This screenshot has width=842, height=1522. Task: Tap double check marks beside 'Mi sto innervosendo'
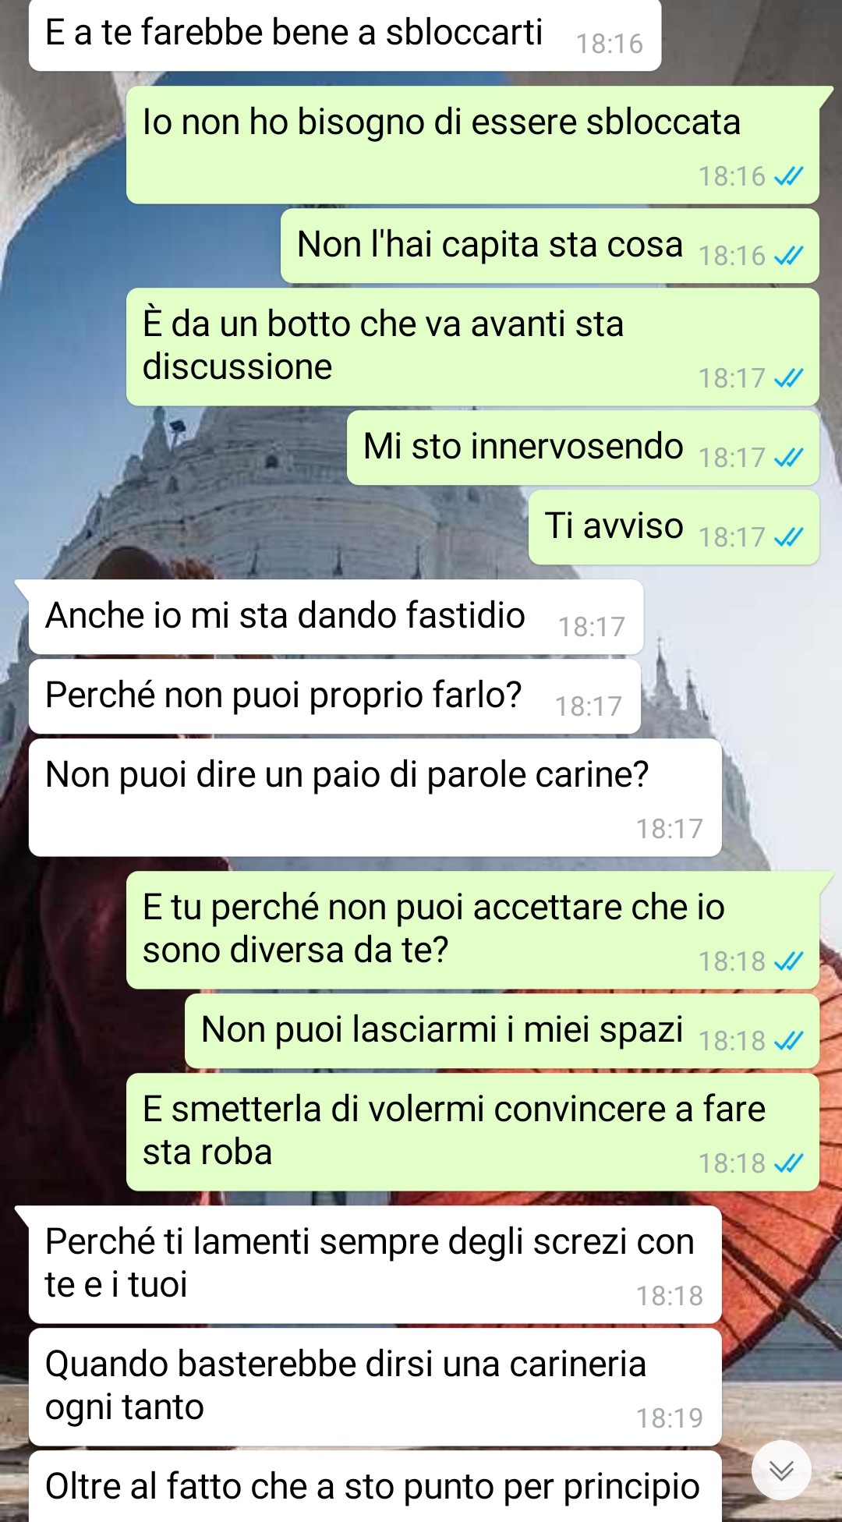788,458
